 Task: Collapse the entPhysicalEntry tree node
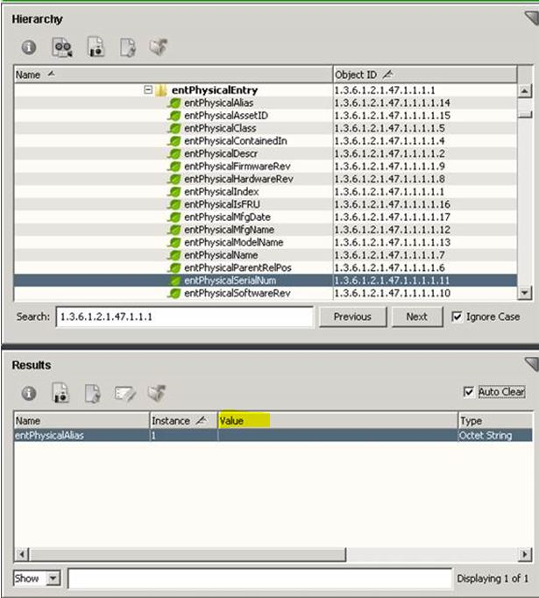148,90
